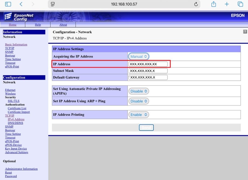Switch to the About tab
This screenshot has height=180, width=248.
pos(63,25)
